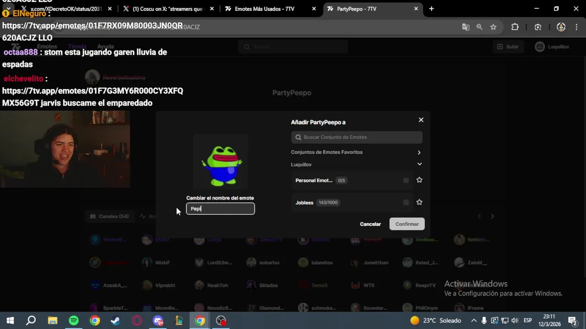Open Windows notification center

[x=572, y=320]
